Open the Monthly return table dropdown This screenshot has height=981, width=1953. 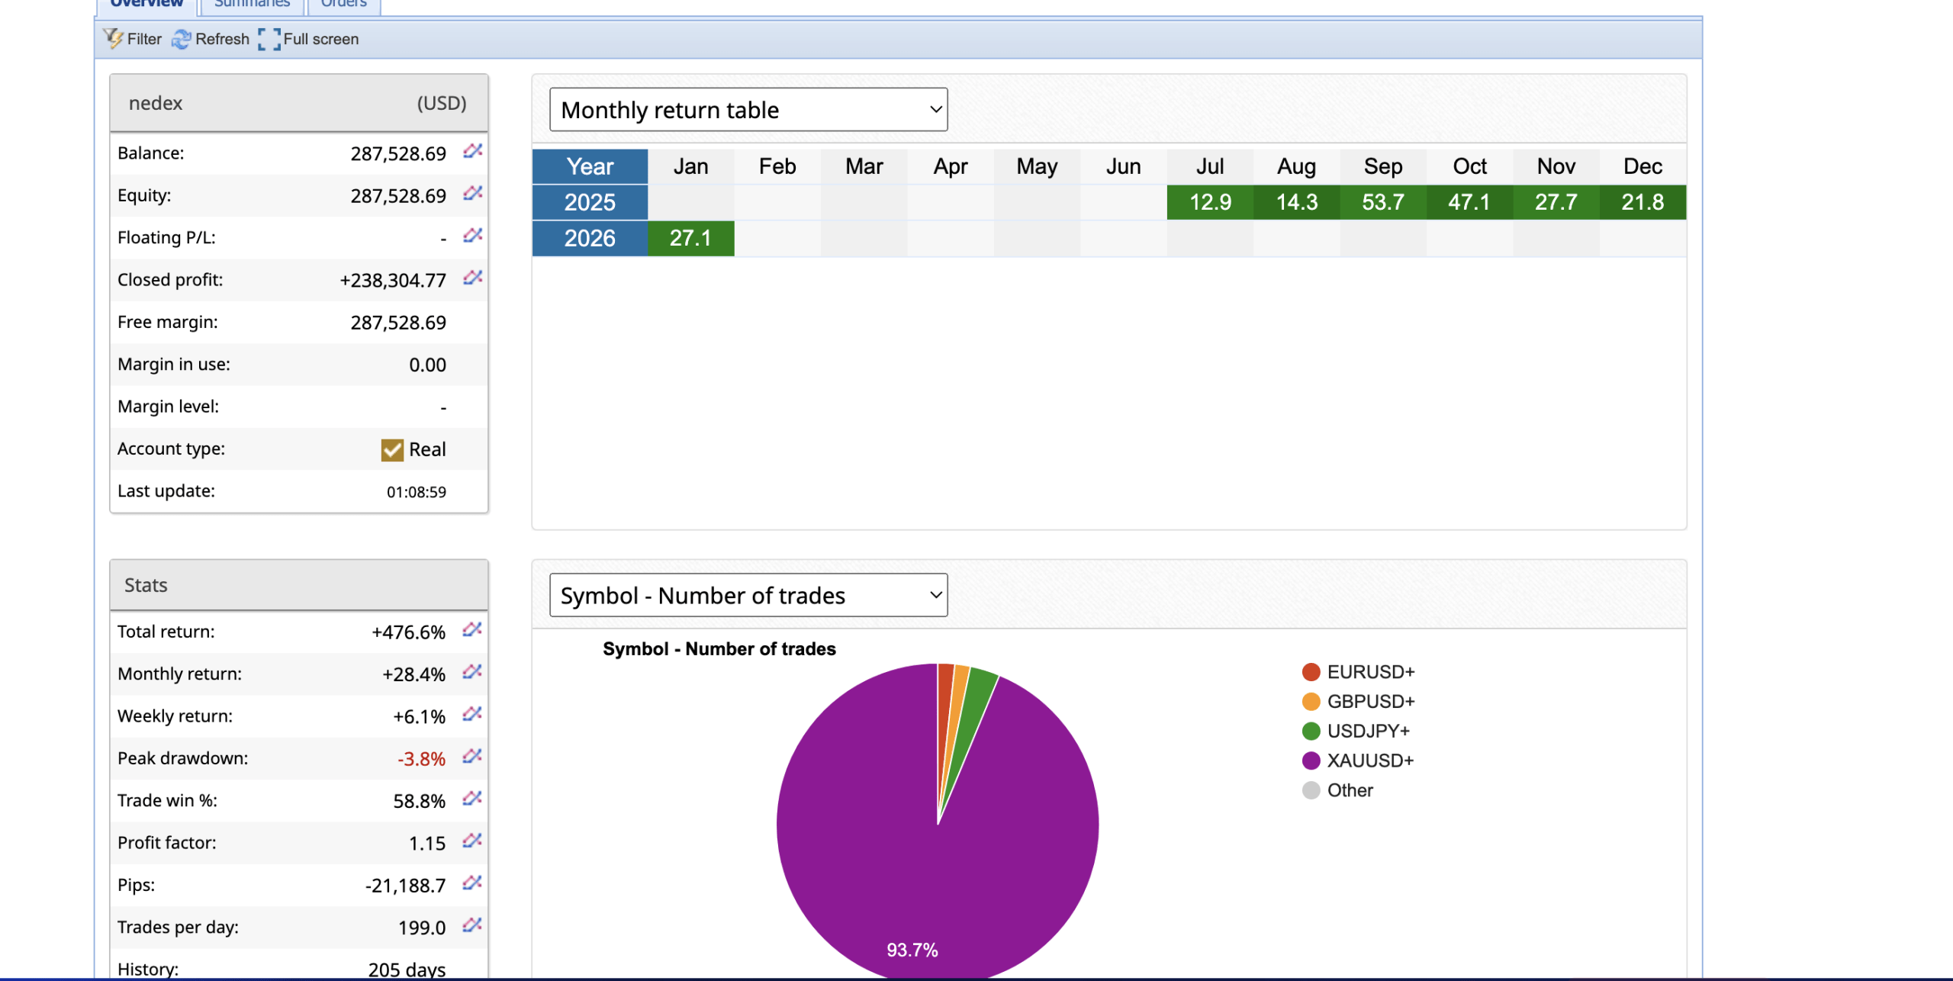pyautogui.click(x=748, y=109)
